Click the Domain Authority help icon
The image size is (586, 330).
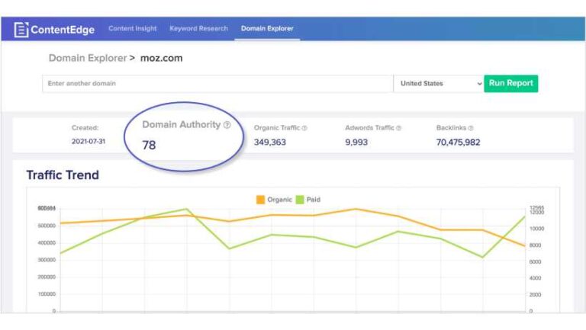click(227, 125)
